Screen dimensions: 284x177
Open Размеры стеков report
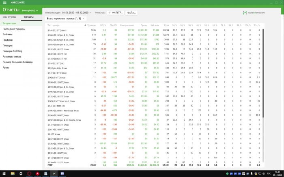12,57
